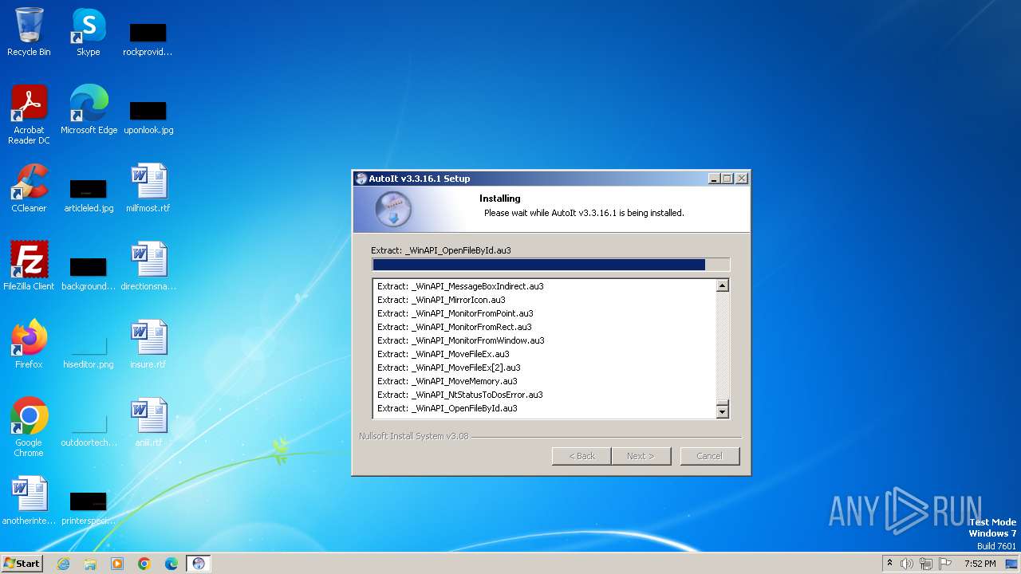Open Chrome from the taskbar

tap(144, 564)
